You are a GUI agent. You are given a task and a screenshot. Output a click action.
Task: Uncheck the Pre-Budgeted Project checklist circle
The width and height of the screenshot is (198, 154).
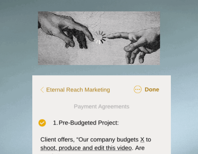tap(42, 123)
